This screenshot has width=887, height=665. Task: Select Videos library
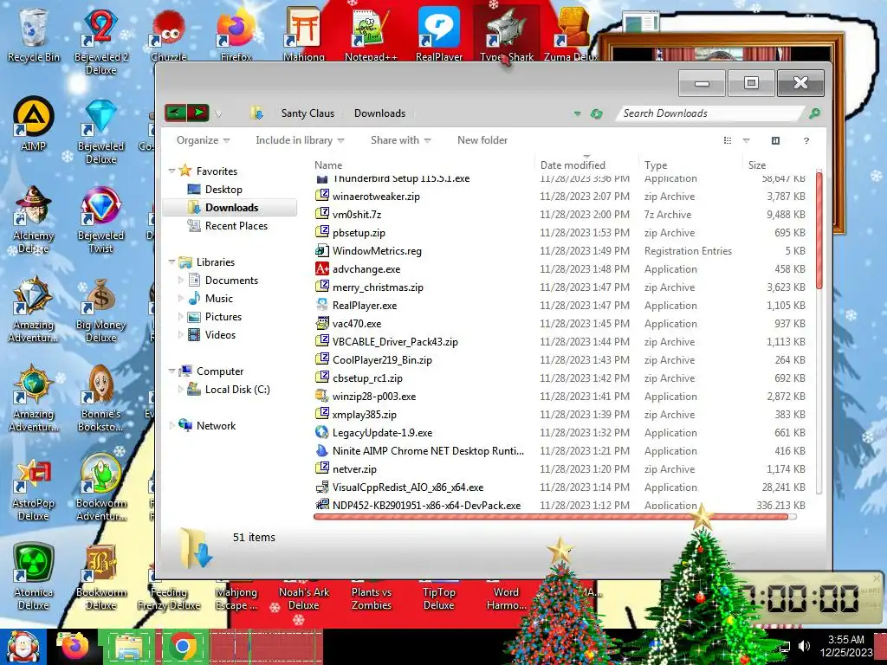[220, 335]
